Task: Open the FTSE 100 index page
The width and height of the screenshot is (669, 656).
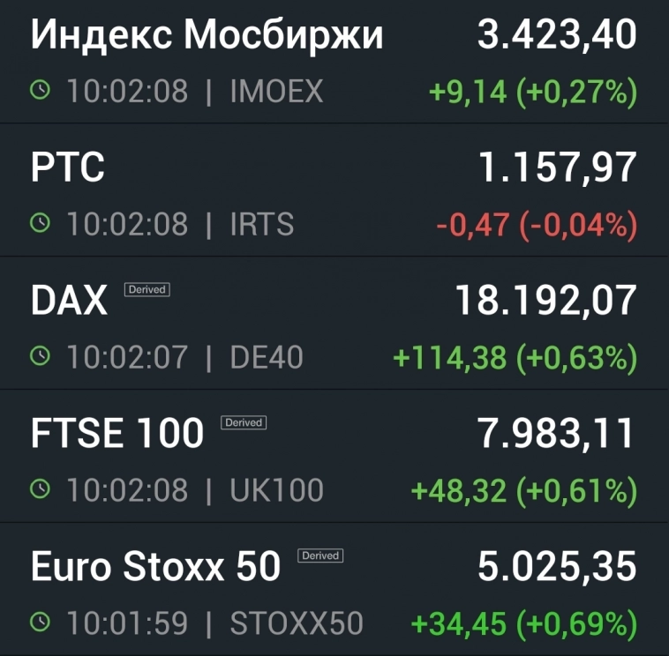Action: (117, 435)
